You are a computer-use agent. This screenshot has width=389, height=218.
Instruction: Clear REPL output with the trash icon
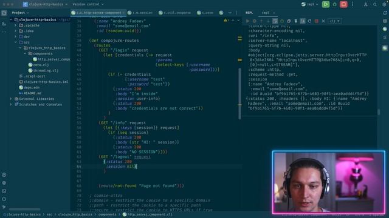tap(296, 21)
